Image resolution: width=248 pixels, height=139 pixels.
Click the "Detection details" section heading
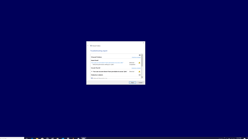97,75
